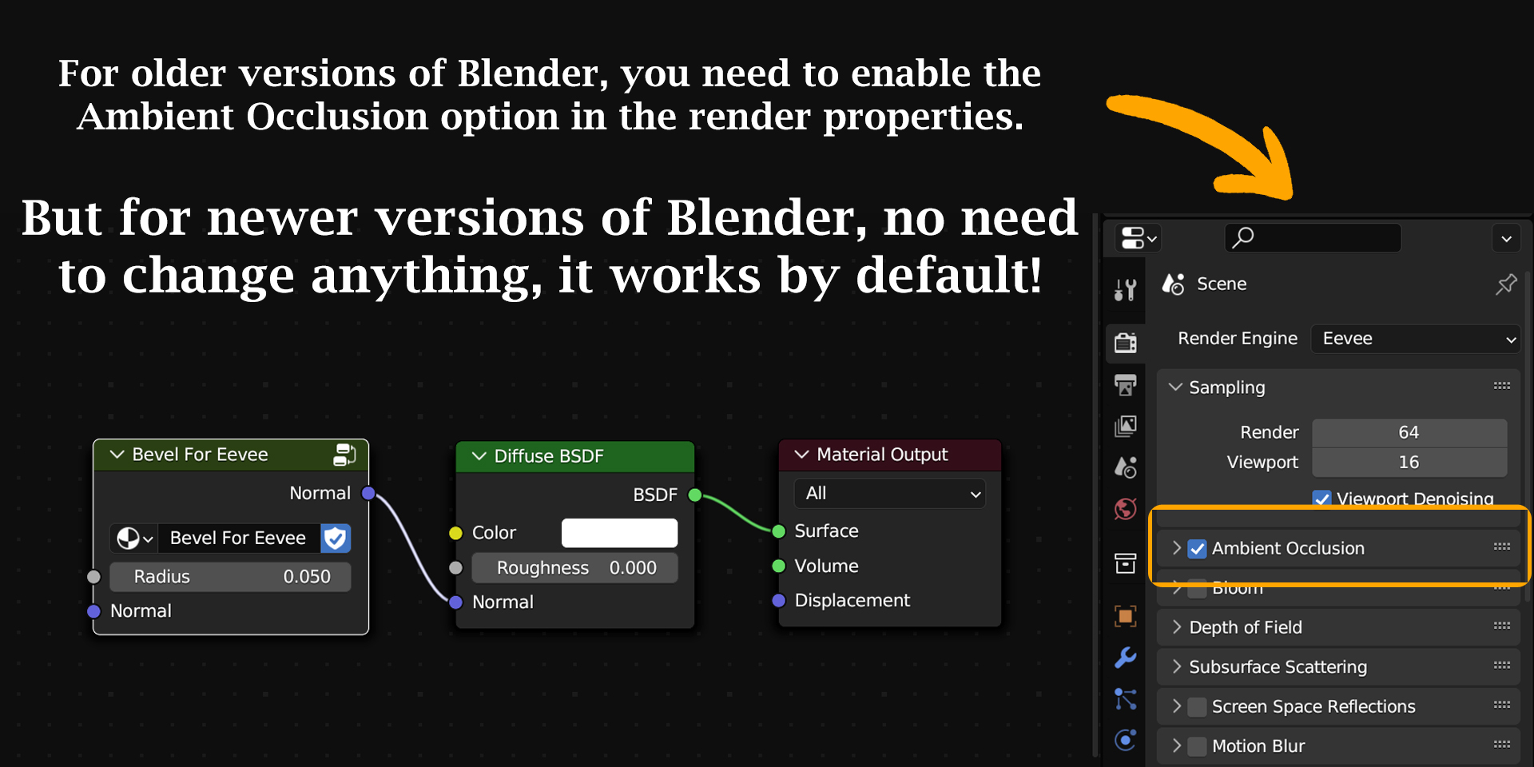Toggle the pin icon beside Scene
The width and height of the screenshot is (1534, 767).
click(1506, 284)
